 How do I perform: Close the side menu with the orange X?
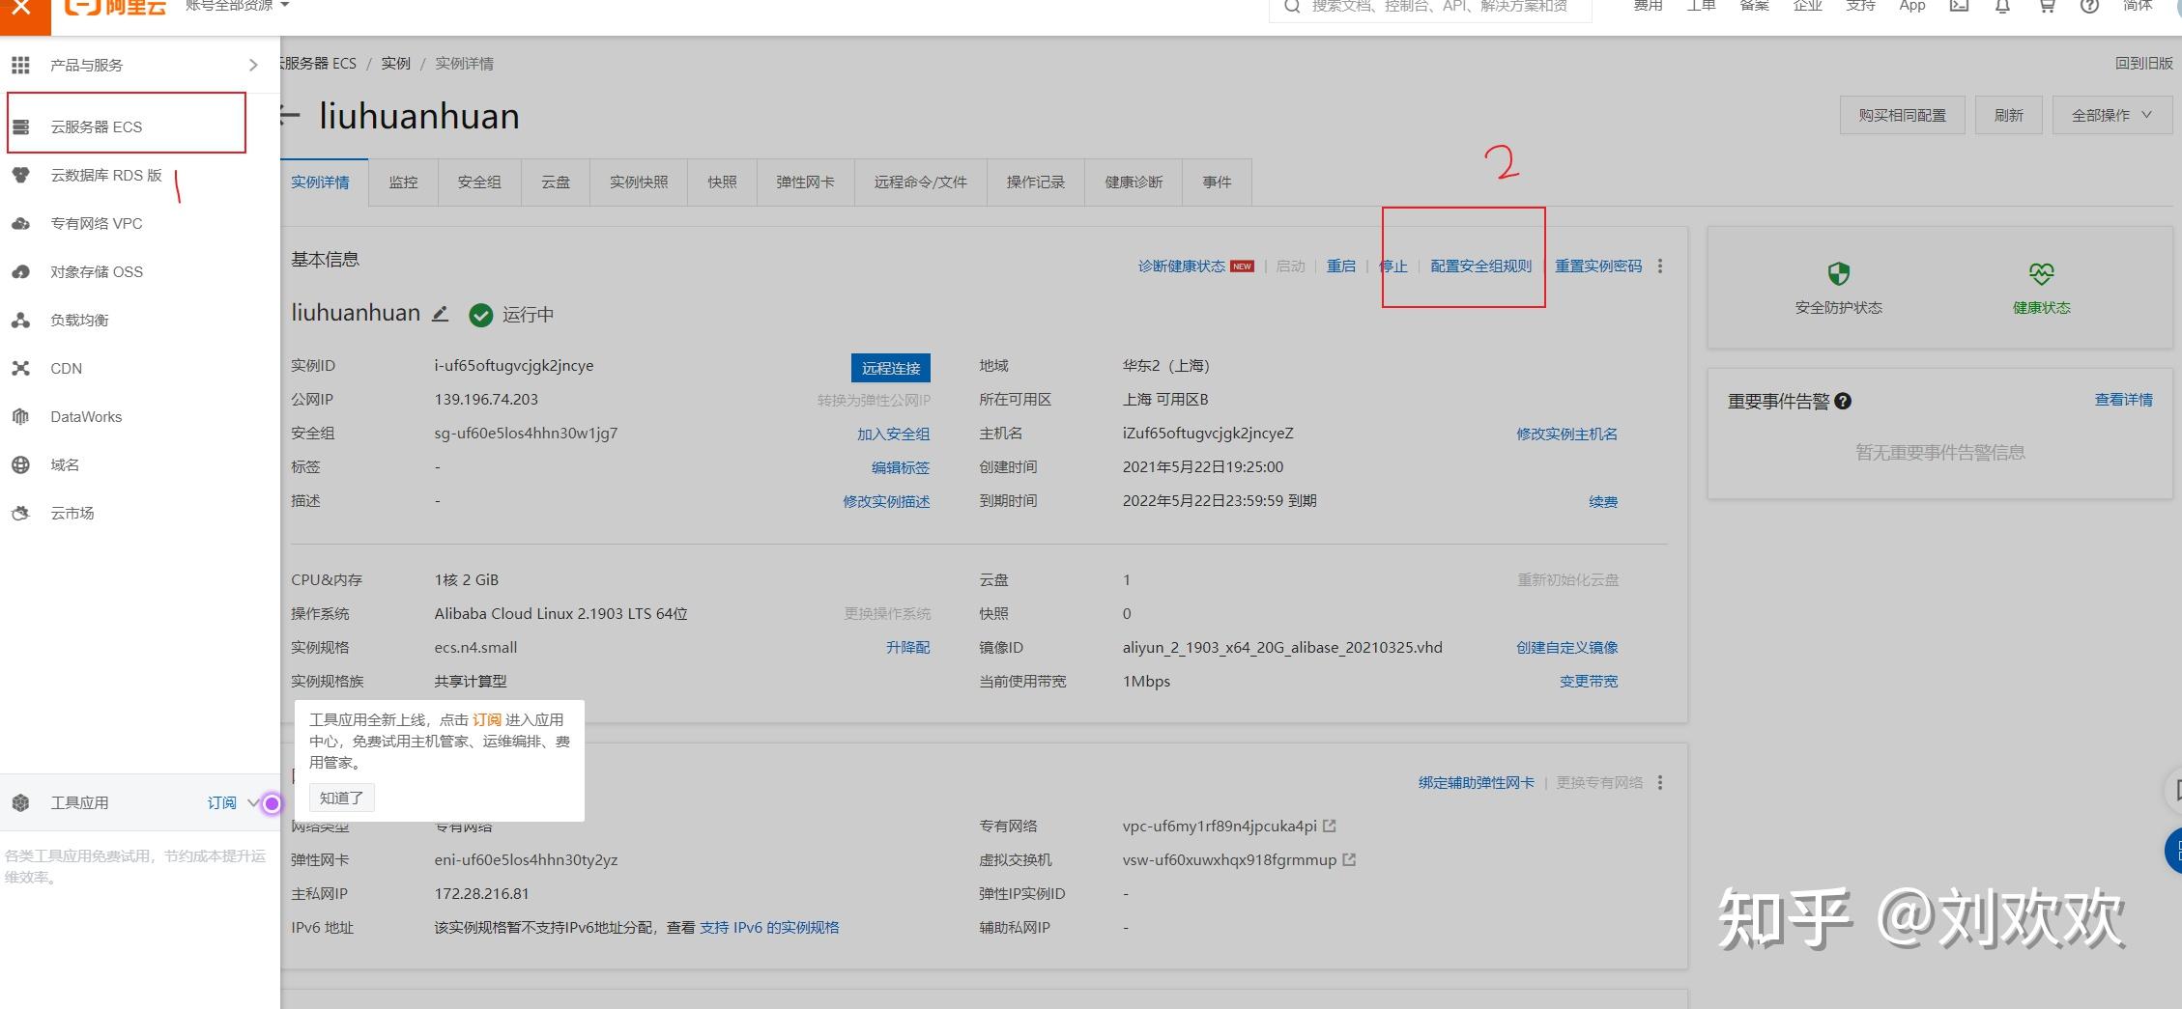click(22, 12)
